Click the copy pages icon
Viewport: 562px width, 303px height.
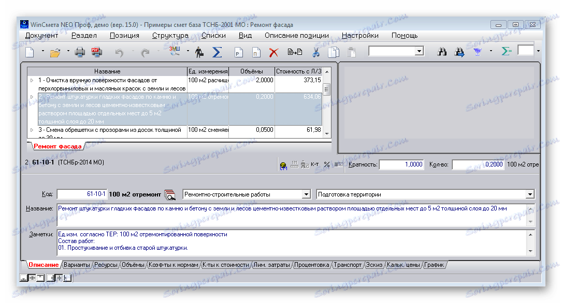[x=334, y=52]
